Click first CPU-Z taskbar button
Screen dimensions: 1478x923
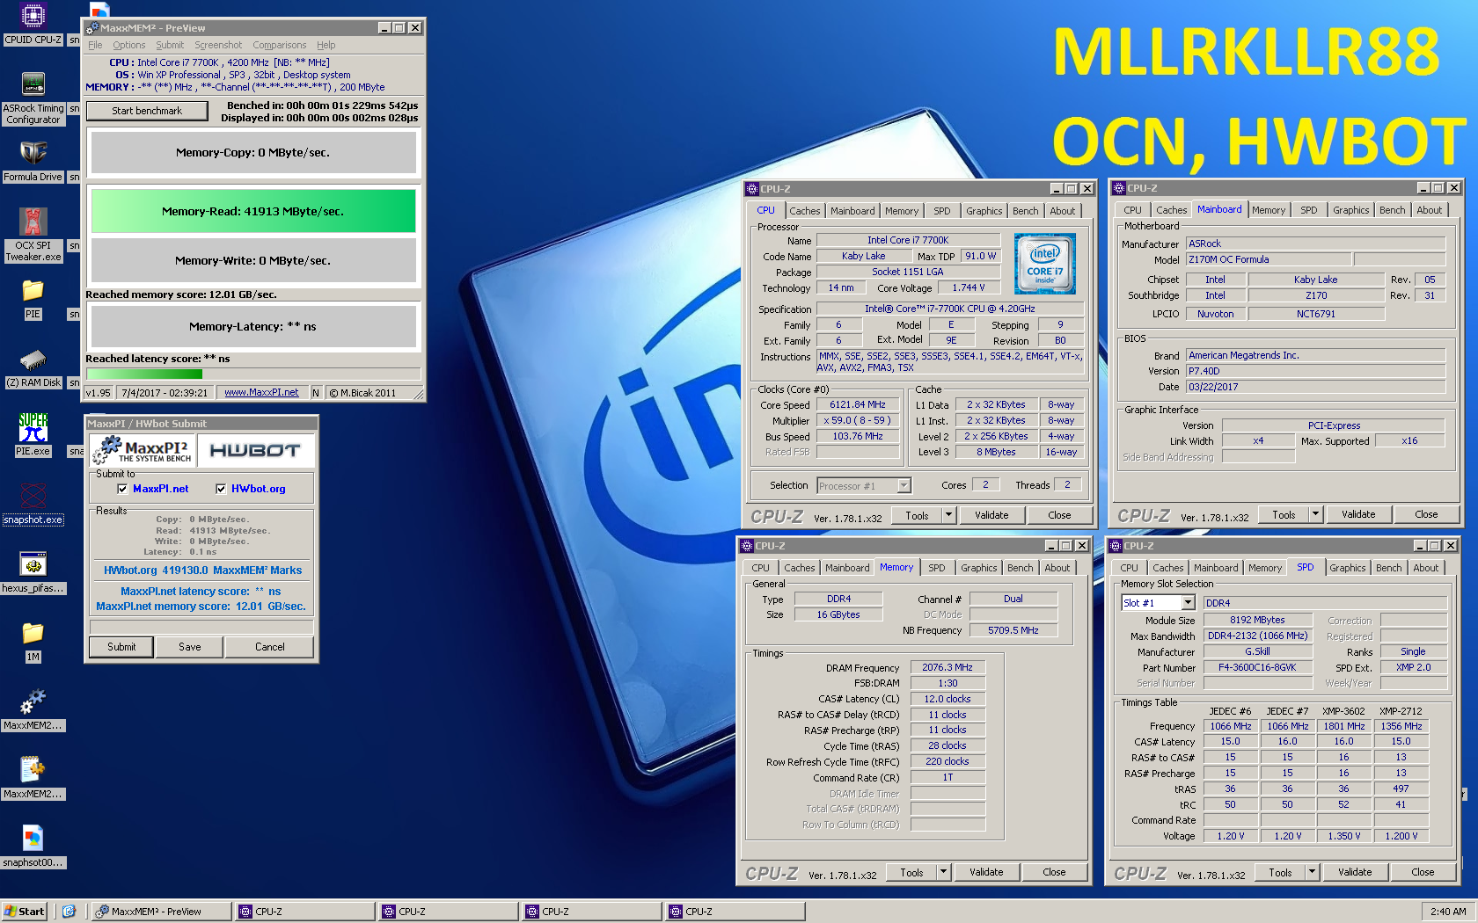pyautogui.click(x=305, y=912)
